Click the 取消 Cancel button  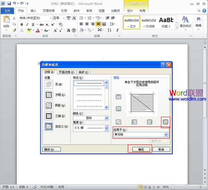(x=161, y=149)
